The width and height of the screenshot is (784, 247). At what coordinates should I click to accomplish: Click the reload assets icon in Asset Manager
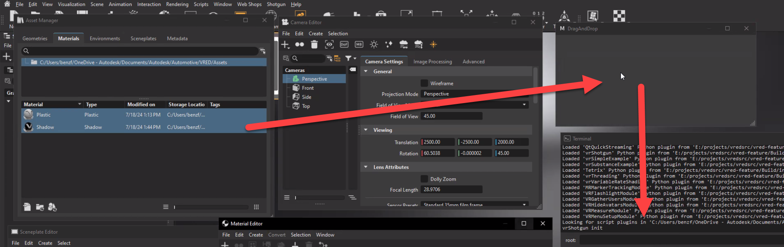(52, 207)
